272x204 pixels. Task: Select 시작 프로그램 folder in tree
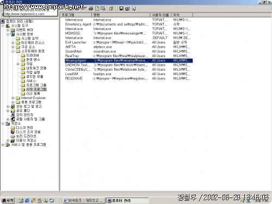[x=36, y=89]
